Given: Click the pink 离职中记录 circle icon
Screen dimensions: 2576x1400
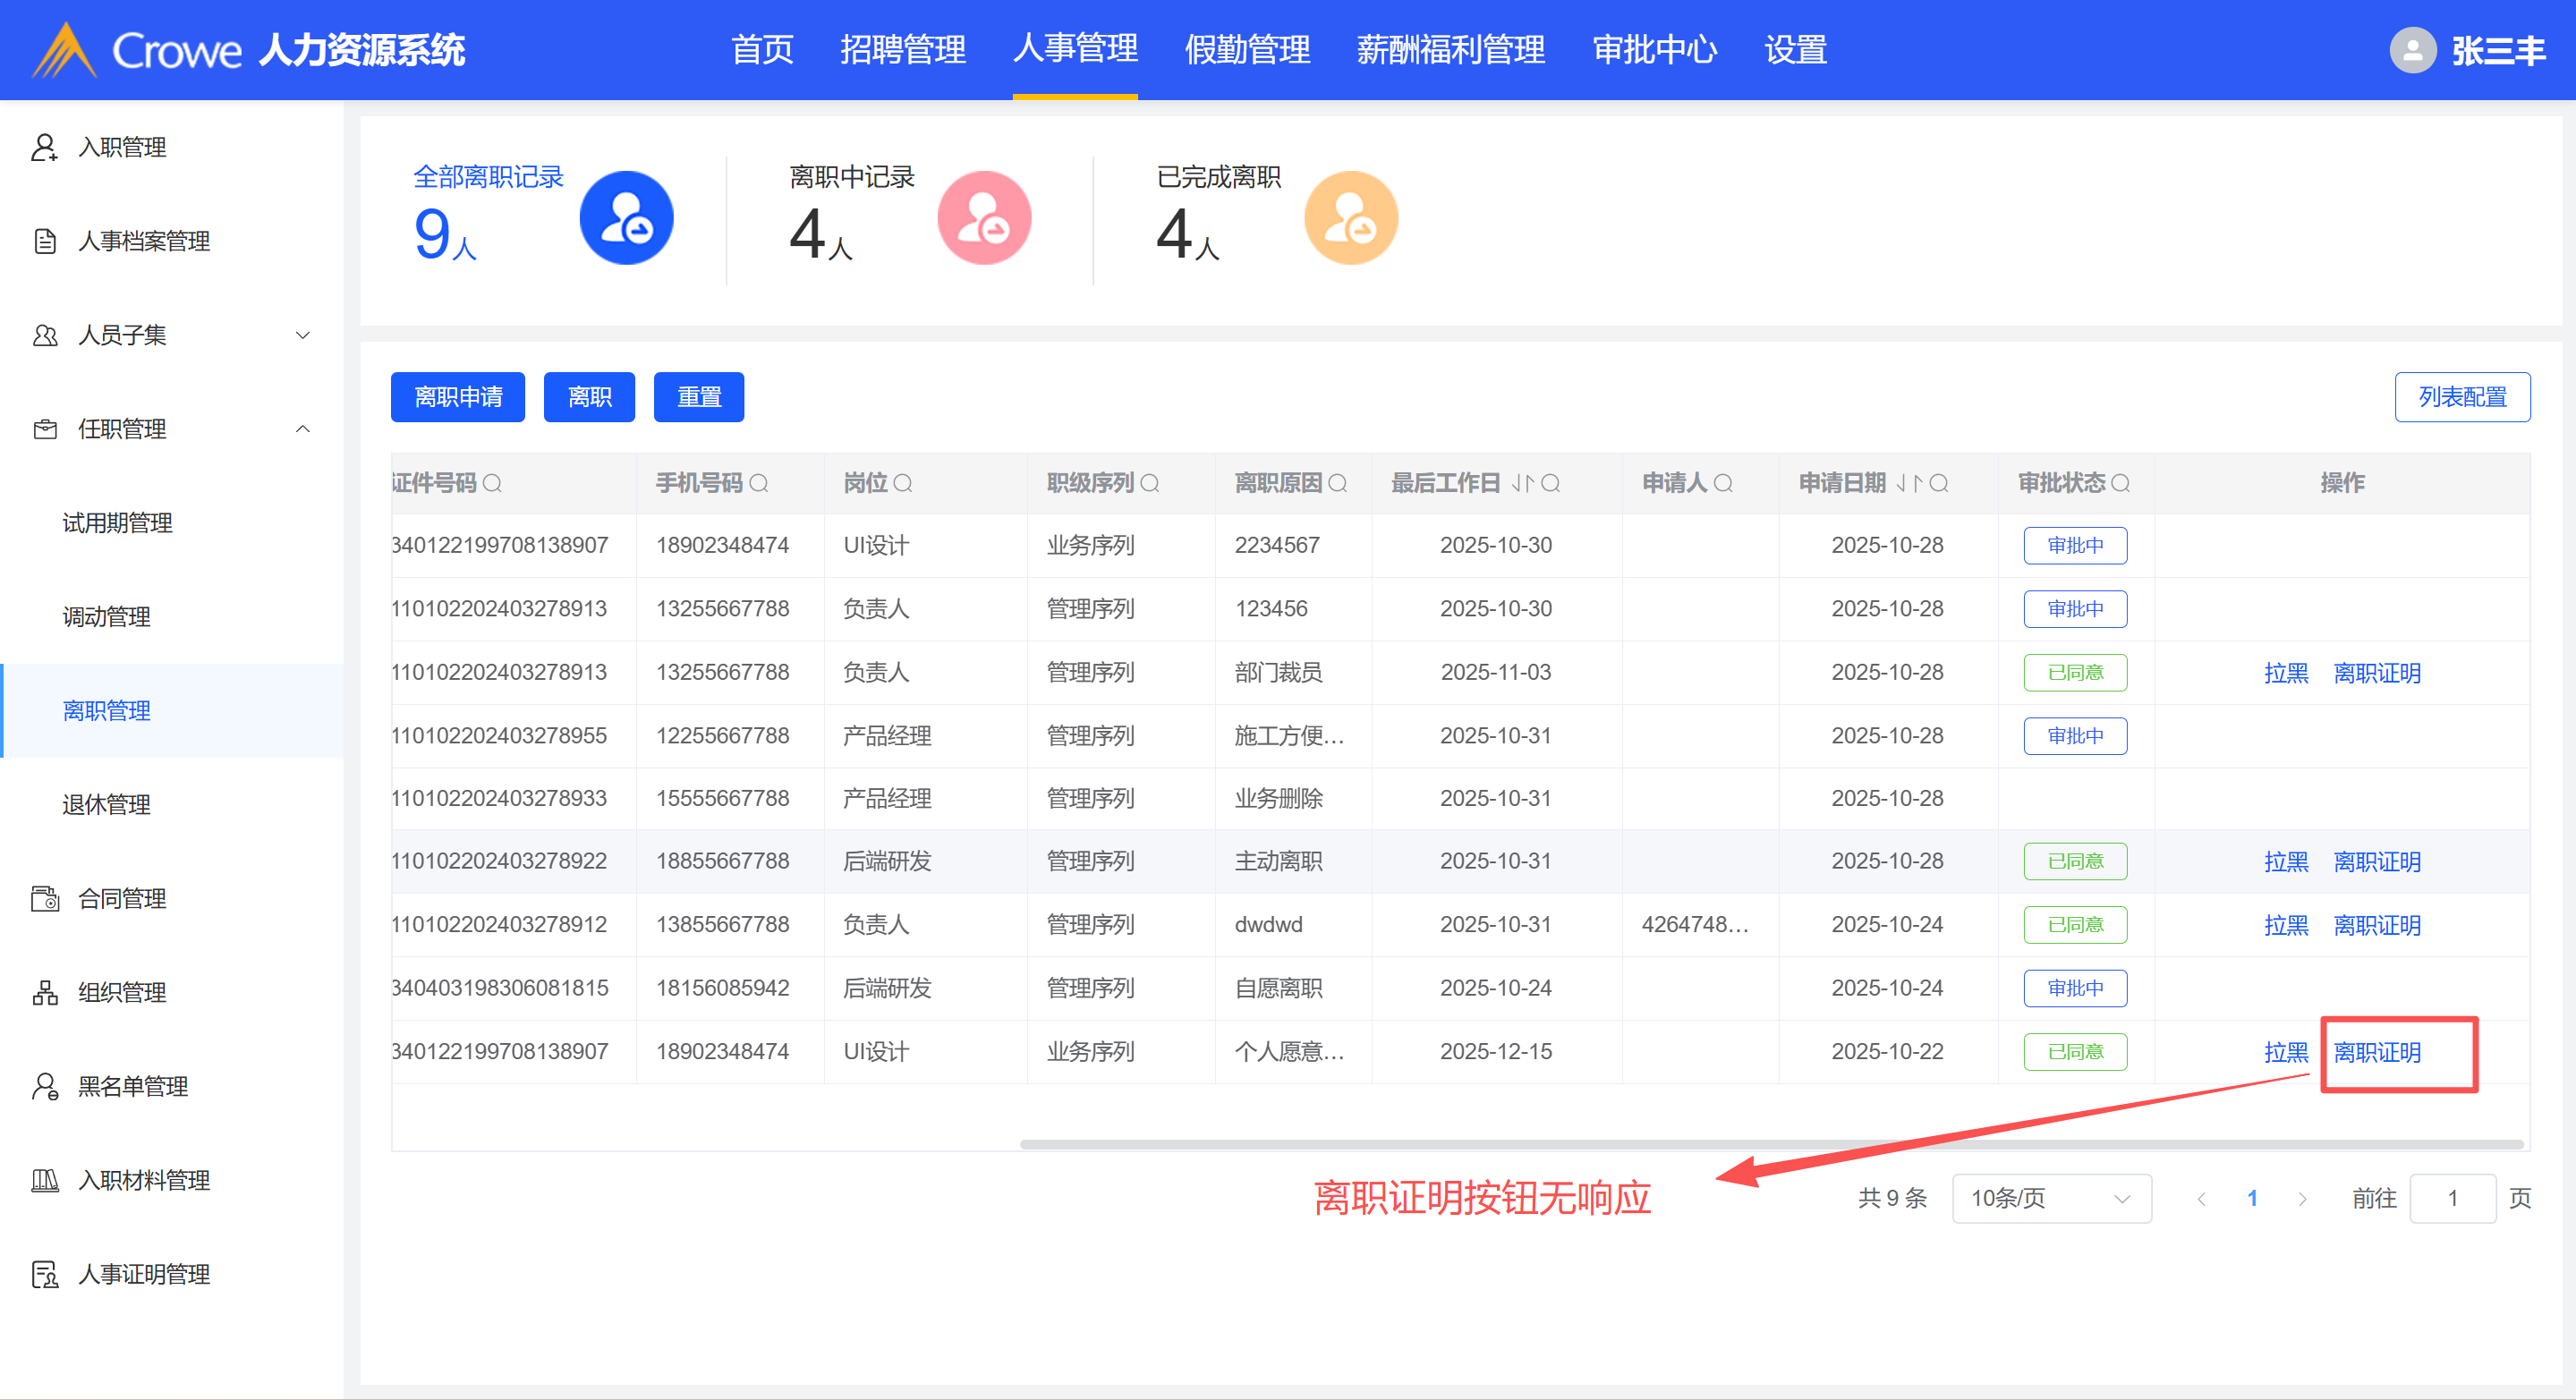Looking at the screenshot, I should [983, 218].
